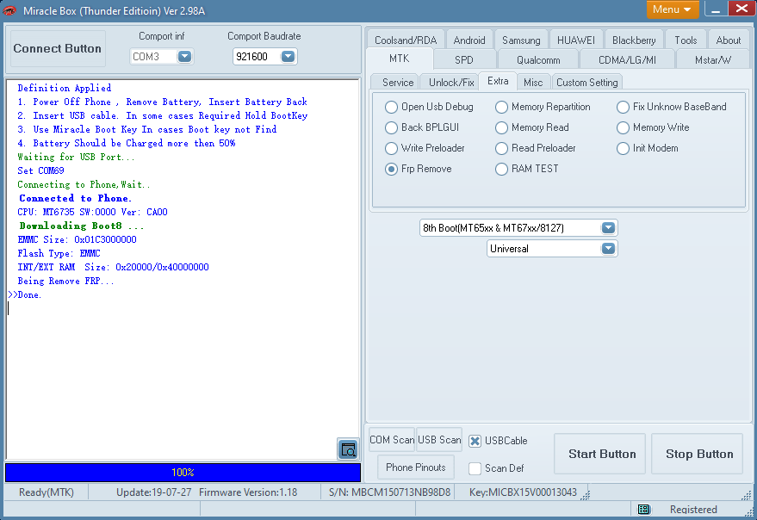This screenshot has width=757, height=520.
Task: Click the 'Being Remove FRP...' log line
Action: 65,281
